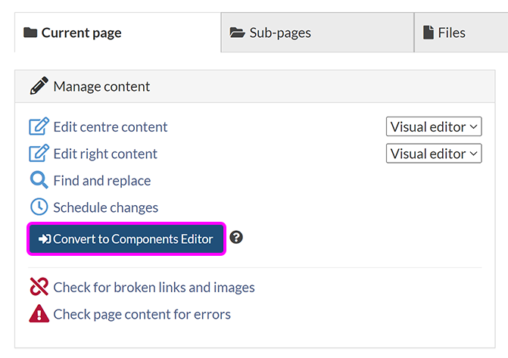The width and height of the screenshot is (508, 358).
Task: Click Check page content for errors link
Action: tap(142, 314)
